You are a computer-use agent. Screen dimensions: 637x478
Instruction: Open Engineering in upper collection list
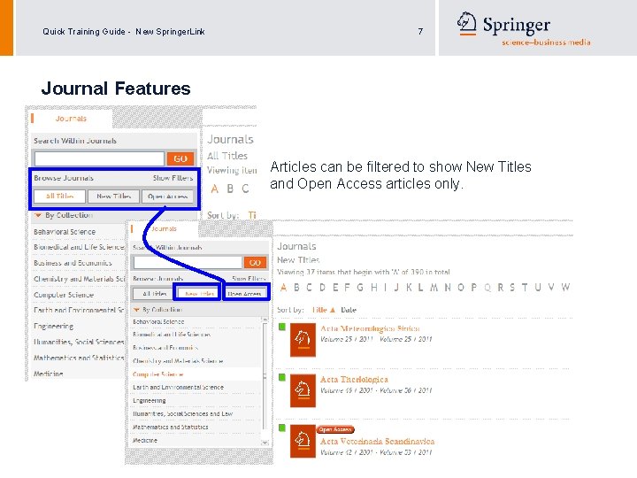point(54,326)
